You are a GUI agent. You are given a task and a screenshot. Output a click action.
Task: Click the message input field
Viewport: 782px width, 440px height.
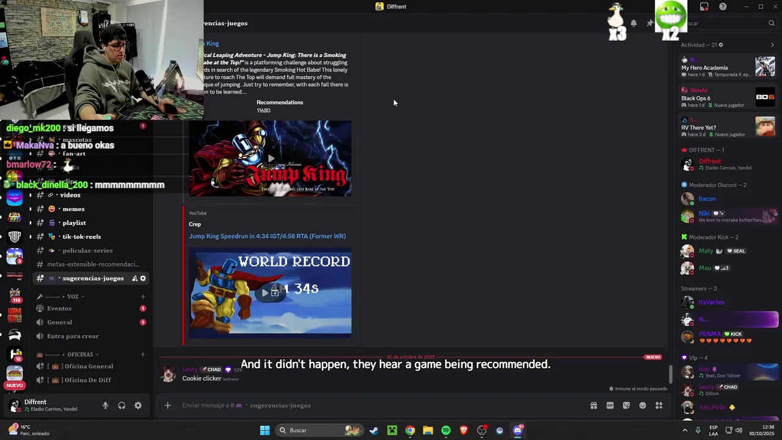click(382, 405)
